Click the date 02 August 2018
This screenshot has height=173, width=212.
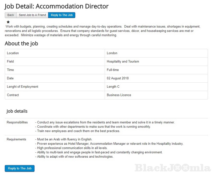pyautogui.click(x=118, y=78)
